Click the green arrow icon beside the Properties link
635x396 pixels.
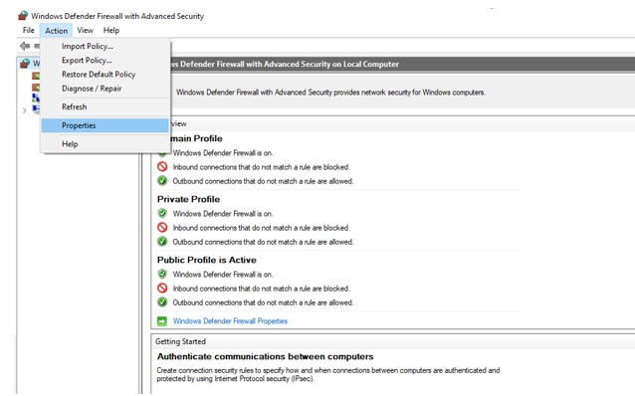(162, 321)
